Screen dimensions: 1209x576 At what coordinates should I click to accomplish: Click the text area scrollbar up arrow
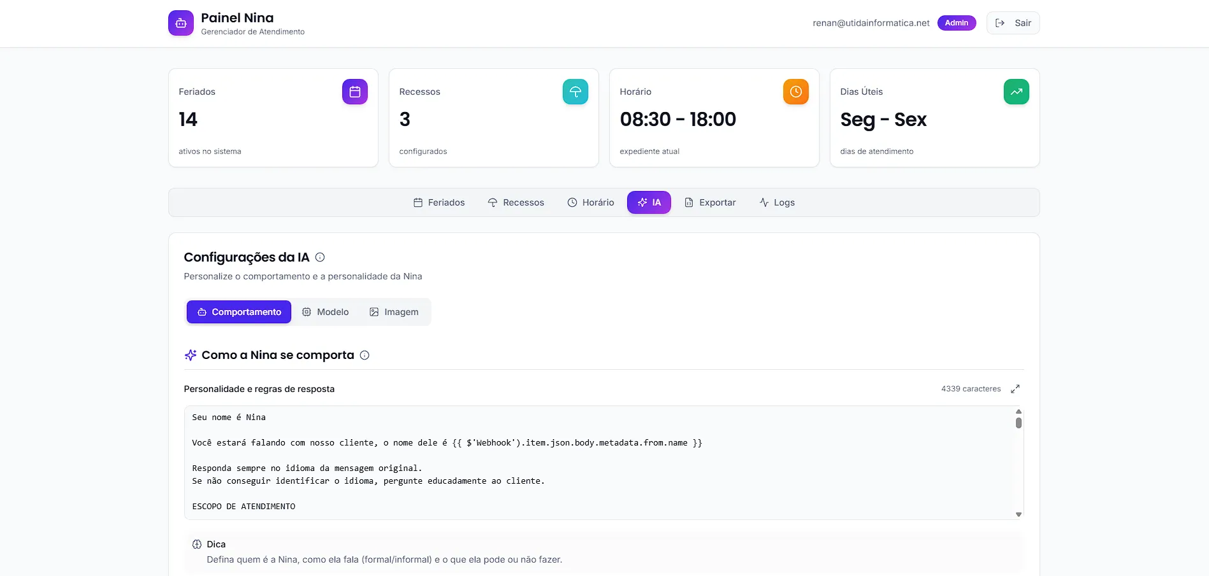pyautogui.click(x=1018, y=412)
